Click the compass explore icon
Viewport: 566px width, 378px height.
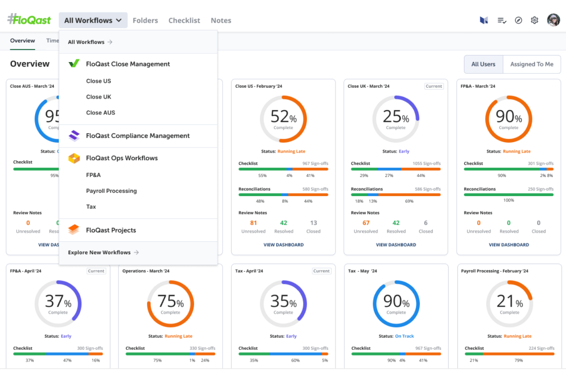518,20
